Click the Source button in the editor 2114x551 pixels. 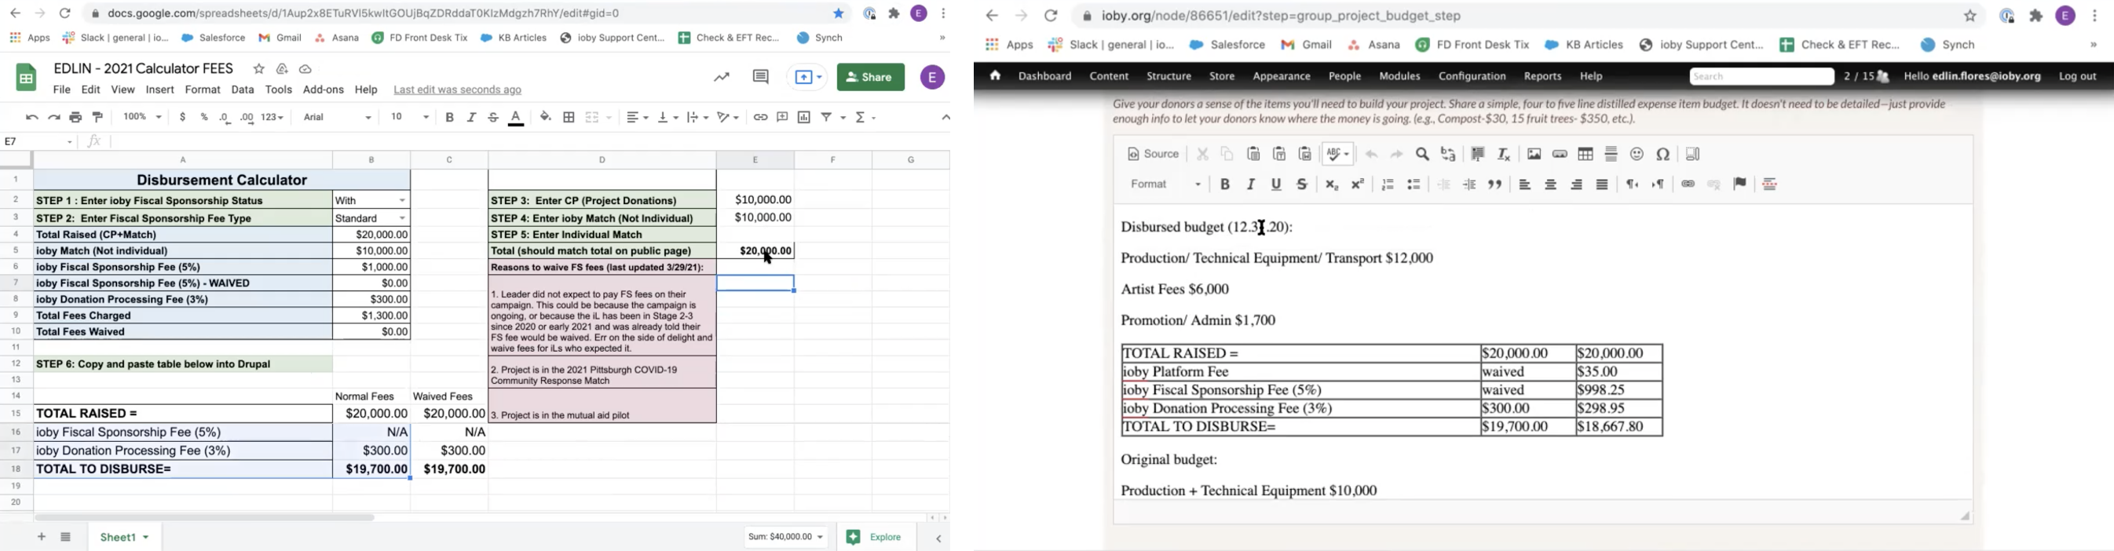pos(1153,154)
